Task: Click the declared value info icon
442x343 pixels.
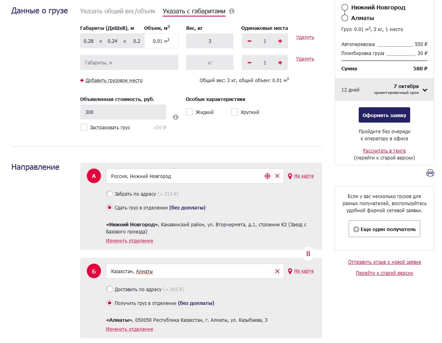Action: (x=176, y=117)
